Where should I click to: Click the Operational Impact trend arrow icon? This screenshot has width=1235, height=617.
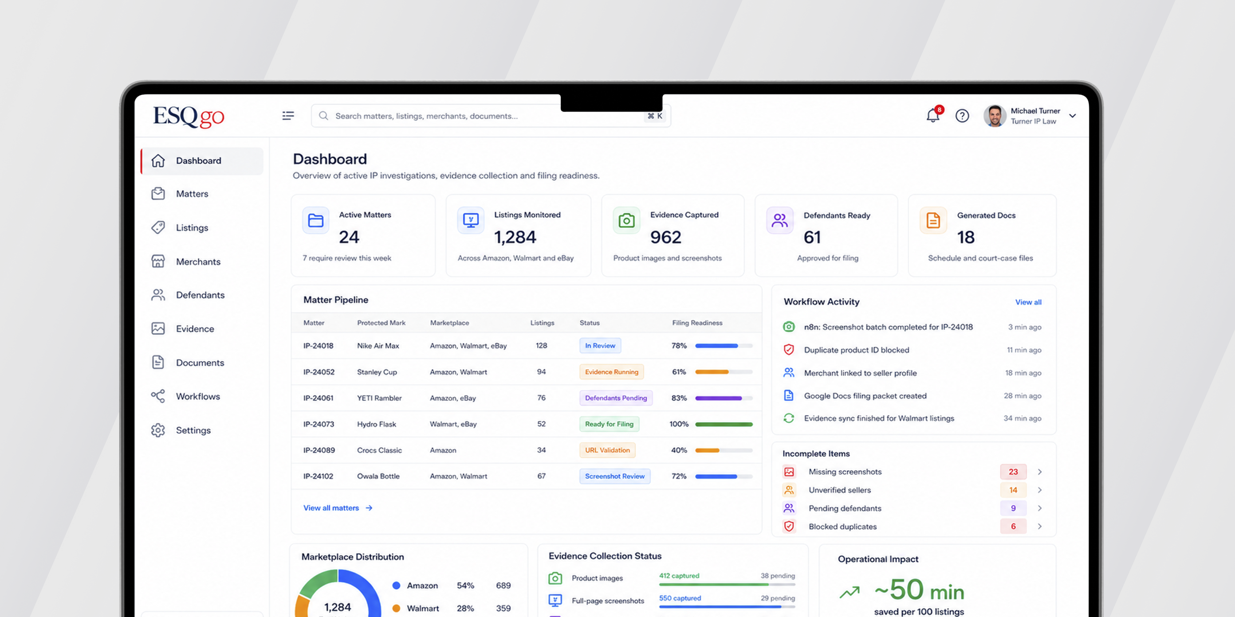point(850,593)
